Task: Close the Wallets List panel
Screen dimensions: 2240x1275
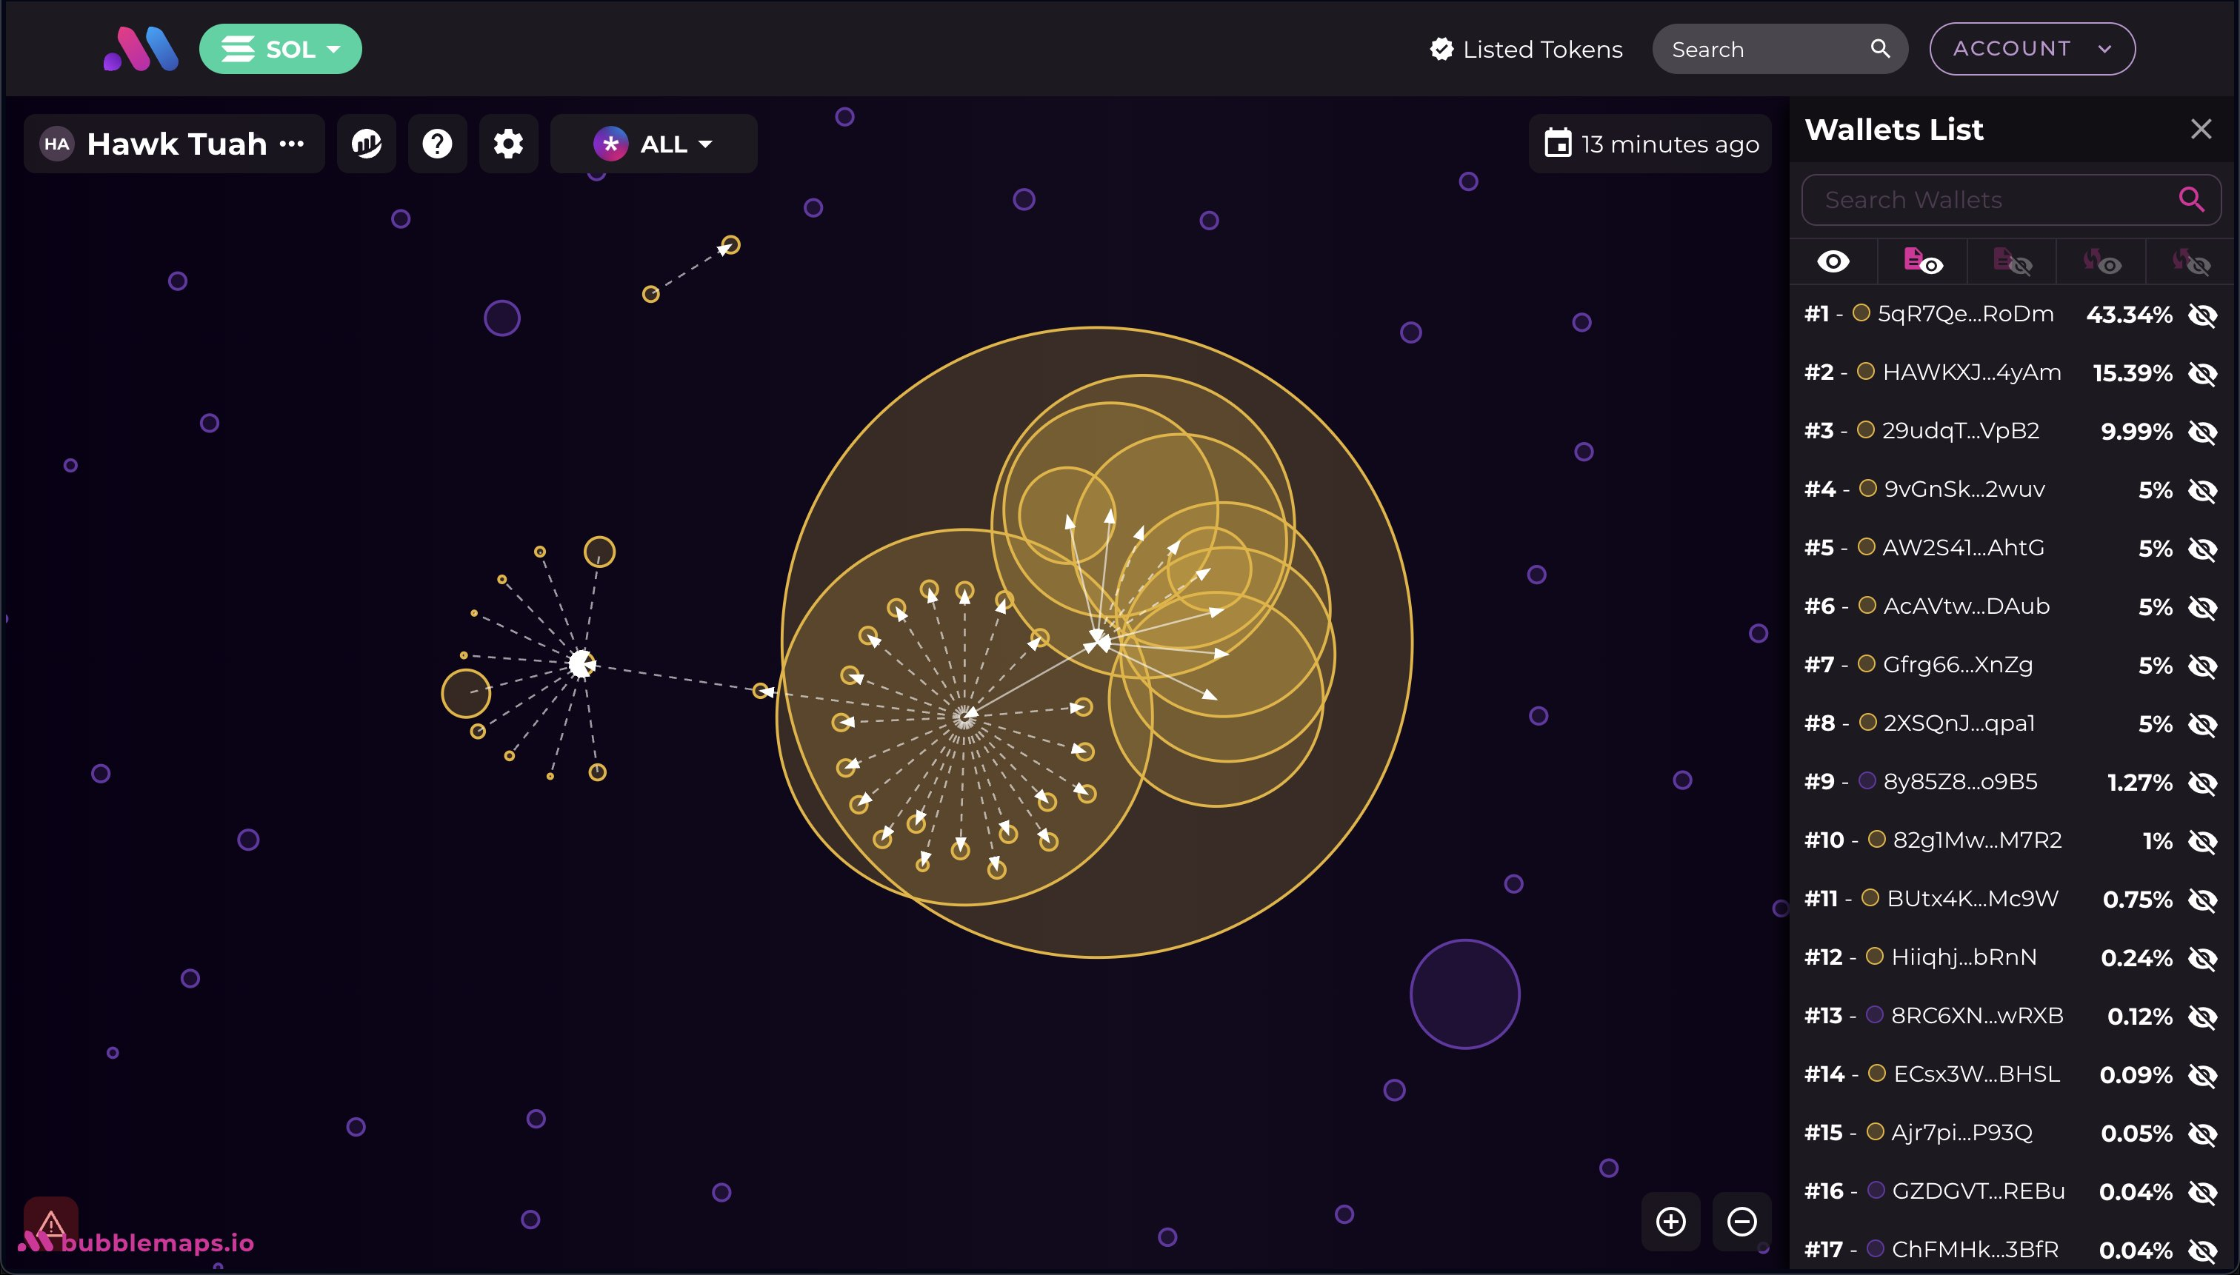Action: tap(2201, 129)
